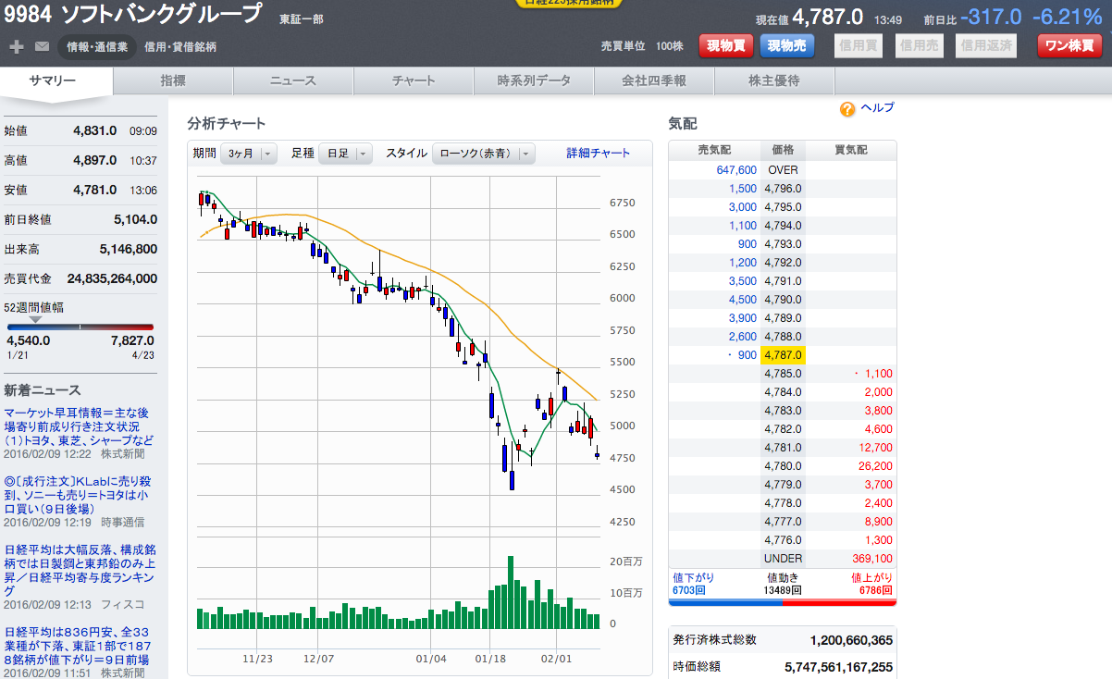The height and width of the screenshot is (679, 1112).
Task: Click the 信用返済 margin repay button
Action: (x=986, y=45)
